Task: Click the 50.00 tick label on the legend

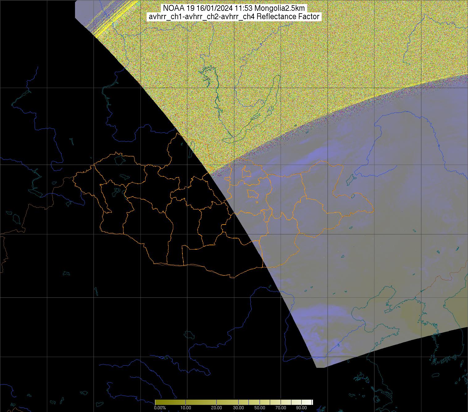Action: click(x=260, y=408)
